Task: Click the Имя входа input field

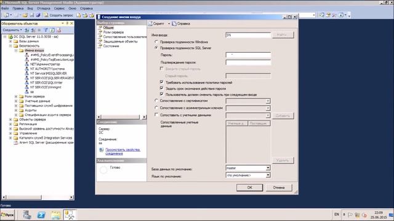Action: [x=248, y=35]
